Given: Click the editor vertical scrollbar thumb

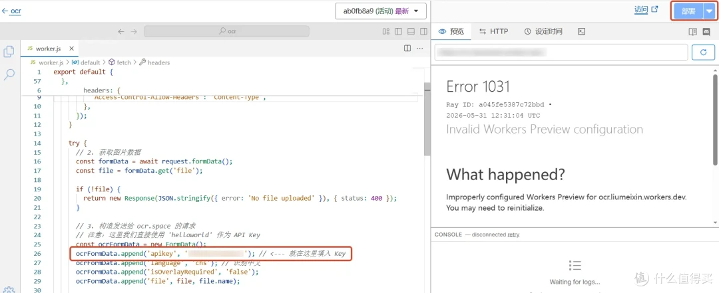Looking at the screenshot, I should (427, 120).
